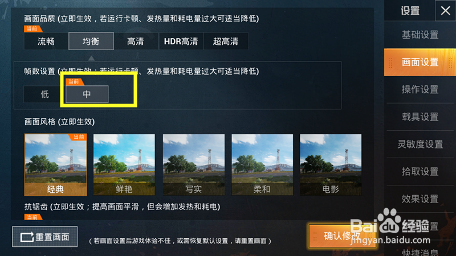The width and height of the screenshot is (456, 256).
Task: Select 均衡 graphics quality option
Action: pyautogui.click(x=91, y=41)
